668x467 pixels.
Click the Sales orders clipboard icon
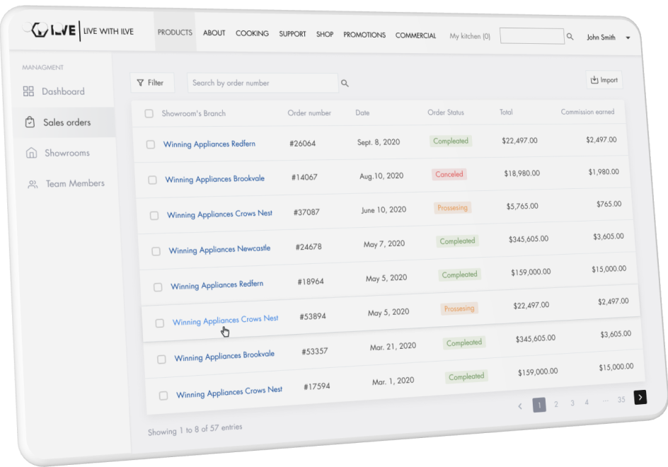(30, 122)
